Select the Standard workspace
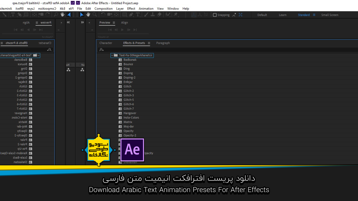 [x=304, y=15]
